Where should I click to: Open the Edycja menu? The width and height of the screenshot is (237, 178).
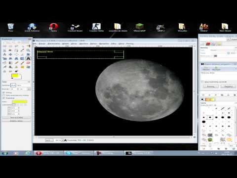(42, 44)
